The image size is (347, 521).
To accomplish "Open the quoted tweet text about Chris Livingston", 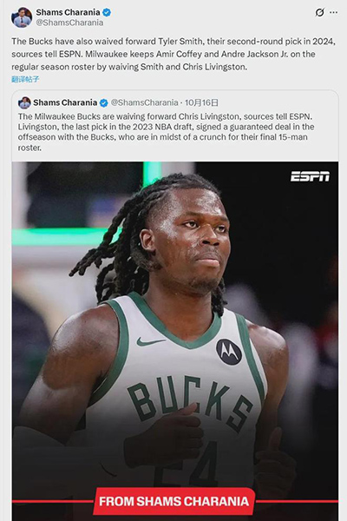I will pos(166,132).
